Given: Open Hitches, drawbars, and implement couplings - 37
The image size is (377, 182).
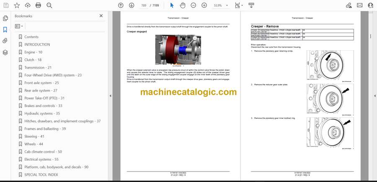Looking at the screenshot, I should [x=62, y=121].
